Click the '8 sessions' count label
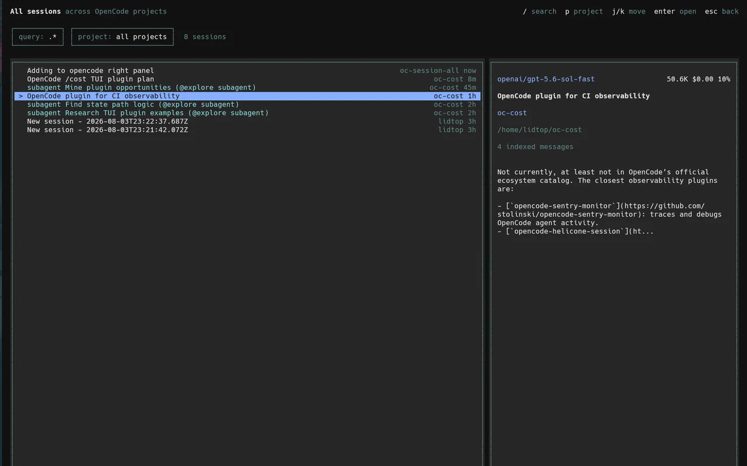The width and height of the screenshot is (747, 466). 205,37
